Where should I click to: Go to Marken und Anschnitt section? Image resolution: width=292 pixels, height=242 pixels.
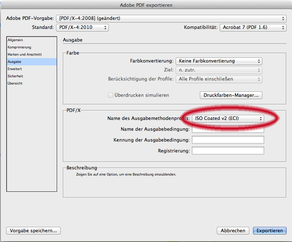tap(25, 55)
